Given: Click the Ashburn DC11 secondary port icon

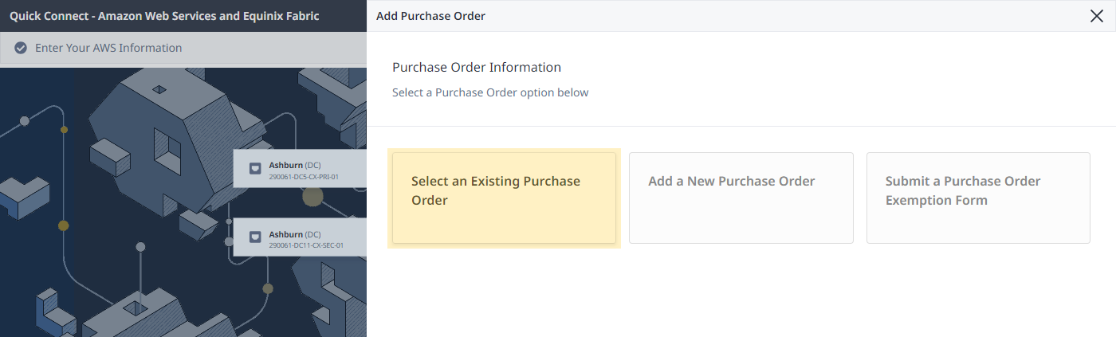Looking at the screenshot, I should 255,237.
